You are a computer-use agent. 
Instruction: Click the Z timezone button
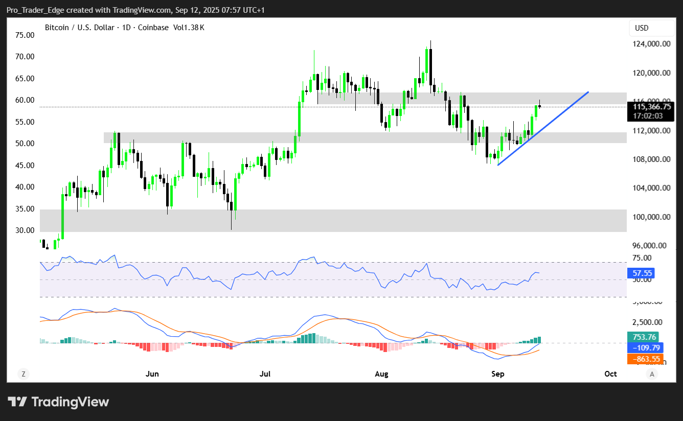coord(23,374)
